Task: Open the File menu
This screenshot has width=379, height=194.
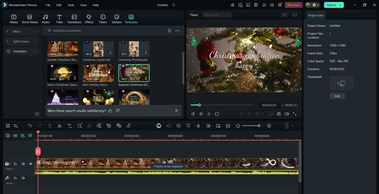Action: pyautogui.click(x=48, y=5)
